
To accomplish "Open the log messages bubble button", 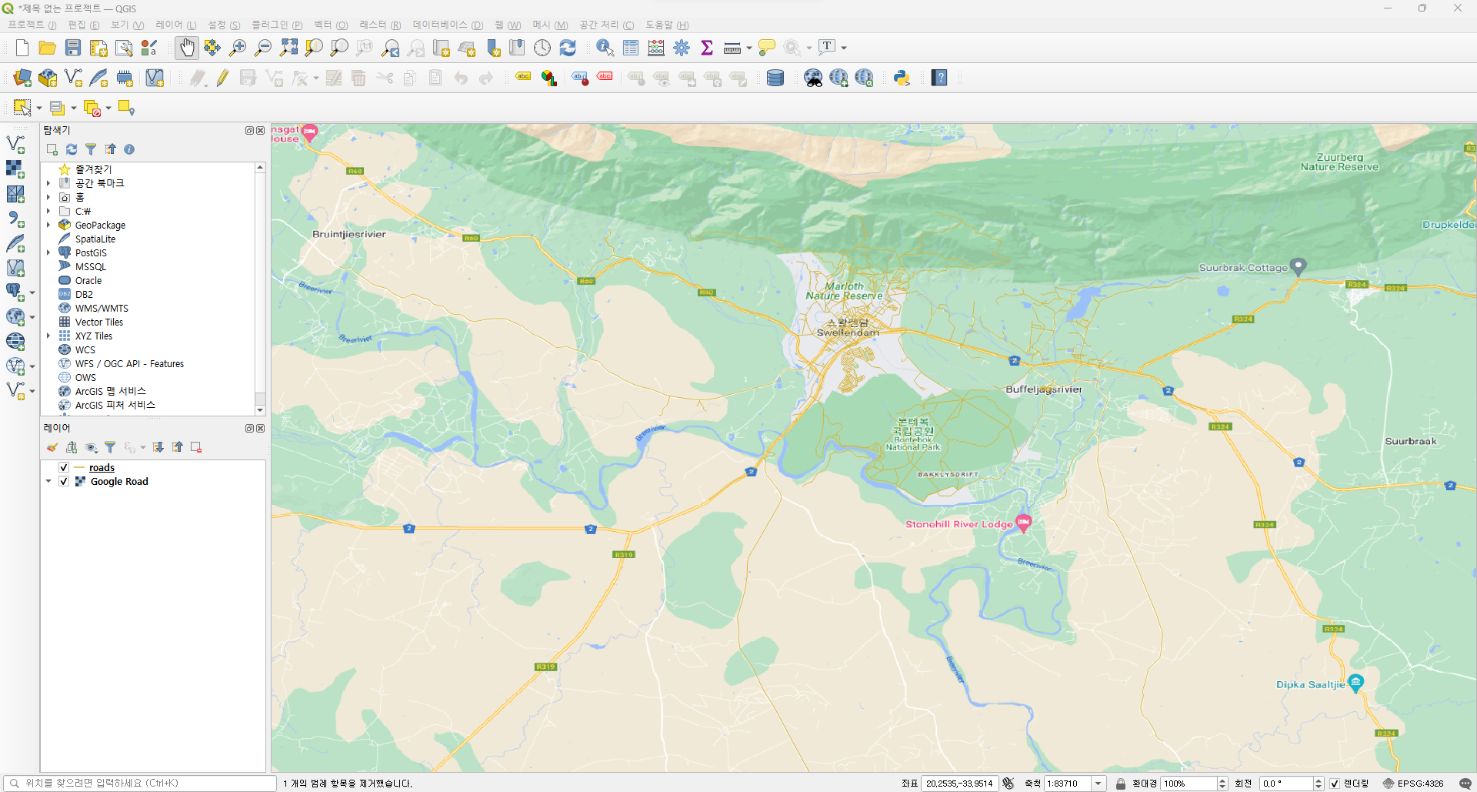I will (x=1465, y=784).
